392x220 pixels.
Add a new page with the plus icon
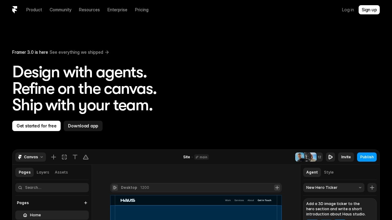86,203
